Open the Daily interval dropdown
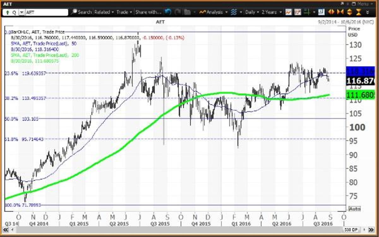Screen dimensions: 379x237 coord(252,12)
